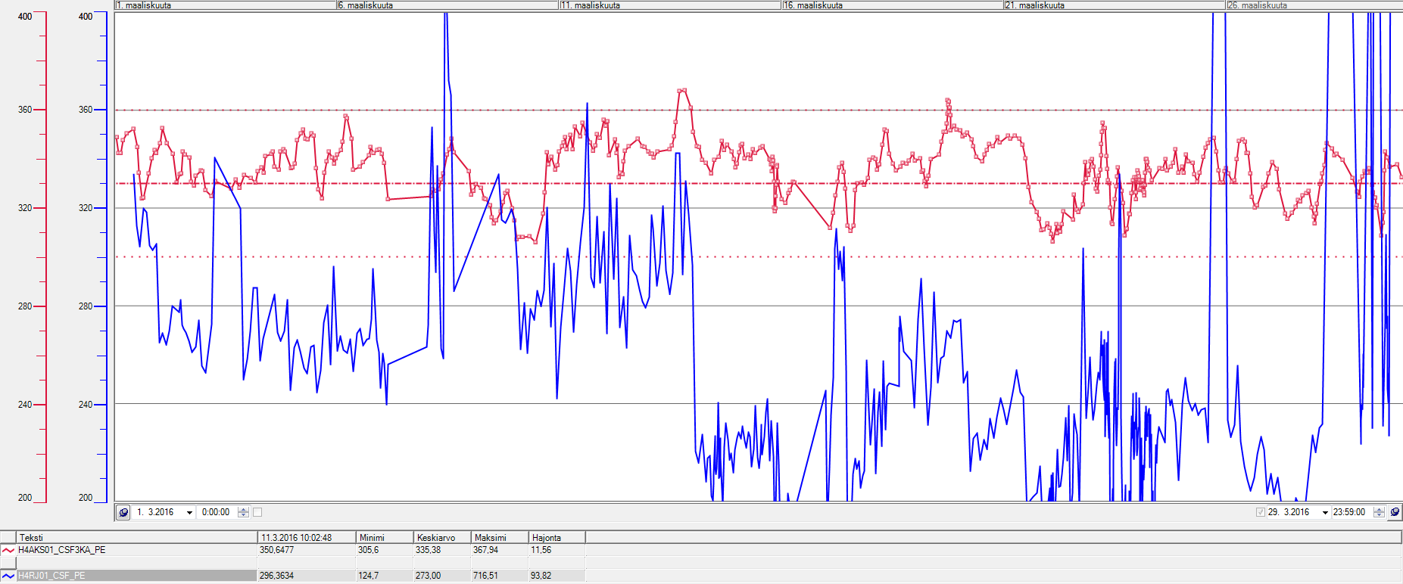Viewport: 1403px width, 584px height.
Task: Click the Keskiarvo column header
Action: coord(442,538)
